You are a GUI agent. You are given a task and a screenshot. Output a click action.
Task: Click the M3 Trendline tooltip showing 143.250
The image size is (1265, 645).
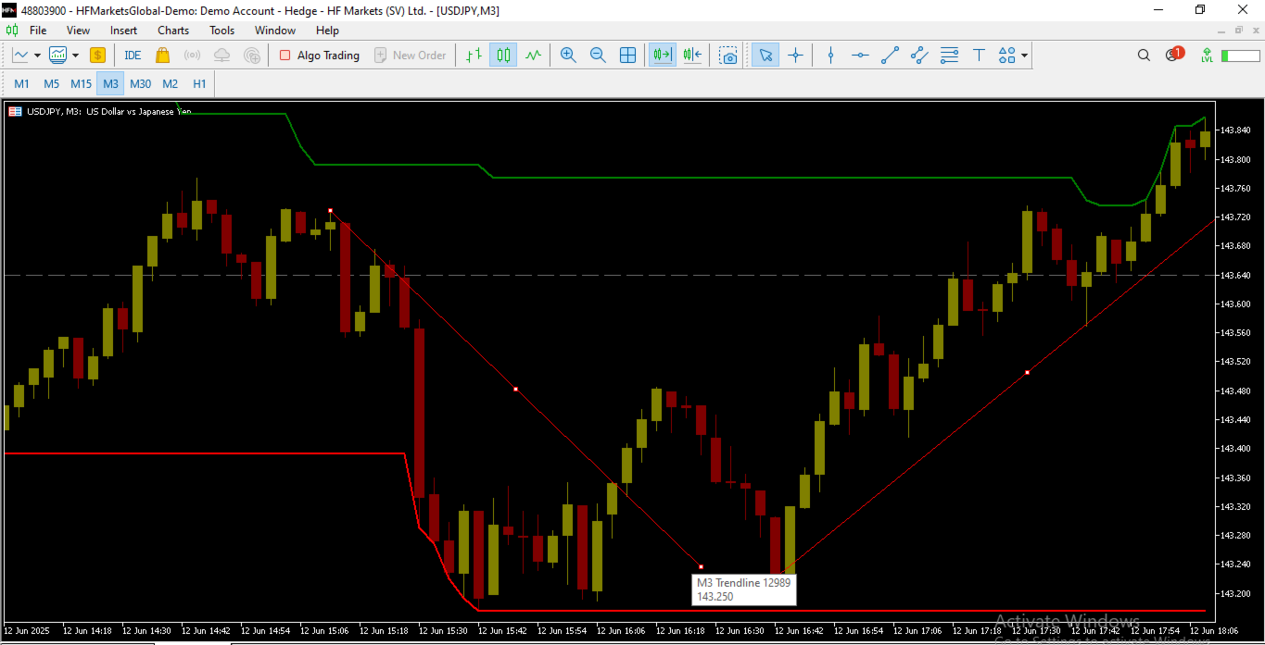743,589
